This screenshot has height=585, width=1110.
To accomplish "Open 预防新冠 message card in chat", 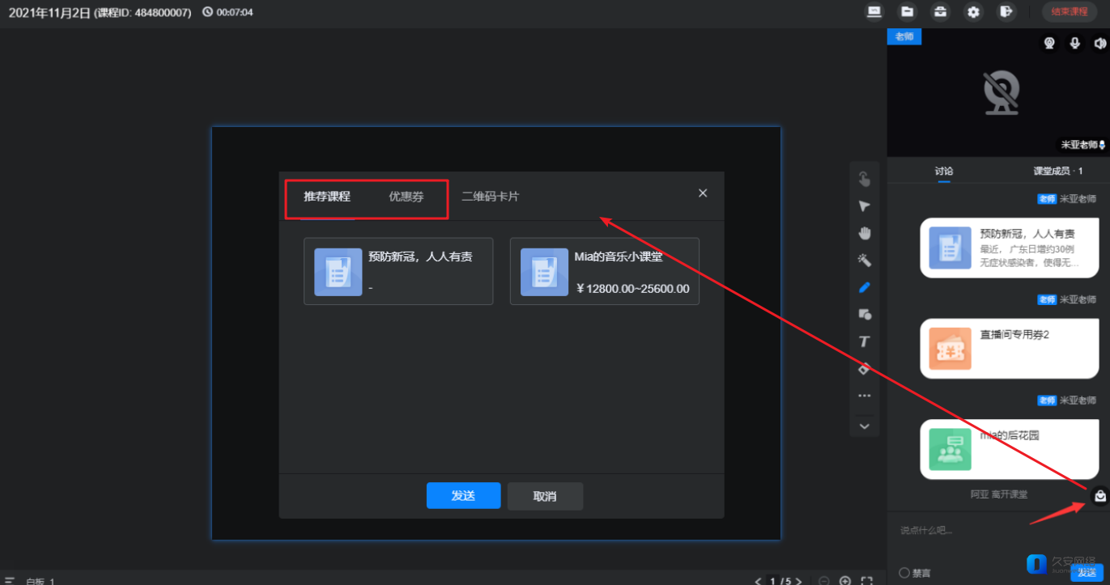I will pos(1010,248).
